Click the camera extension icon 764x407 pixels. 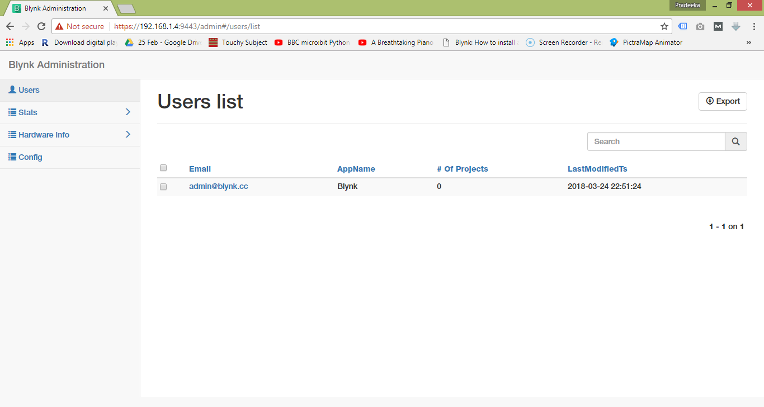[x=700, y=26]
